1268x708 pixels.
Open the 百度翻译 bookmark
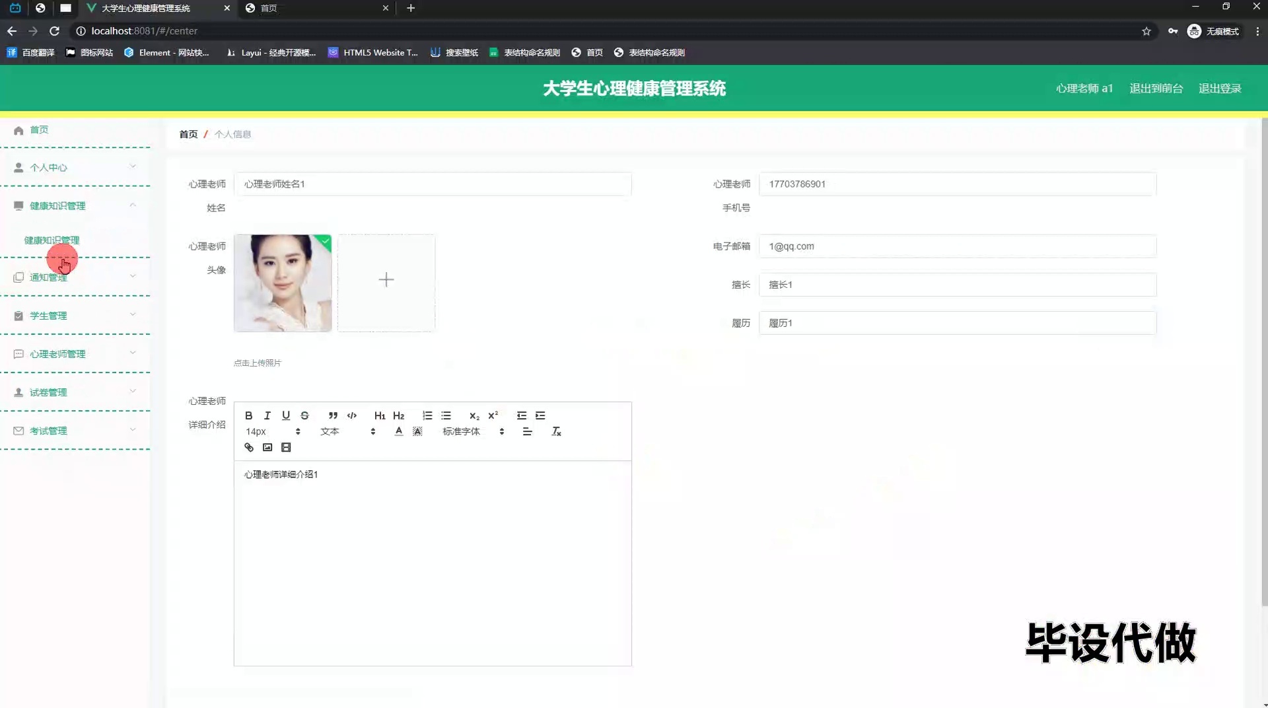click(x=30, y=53)
